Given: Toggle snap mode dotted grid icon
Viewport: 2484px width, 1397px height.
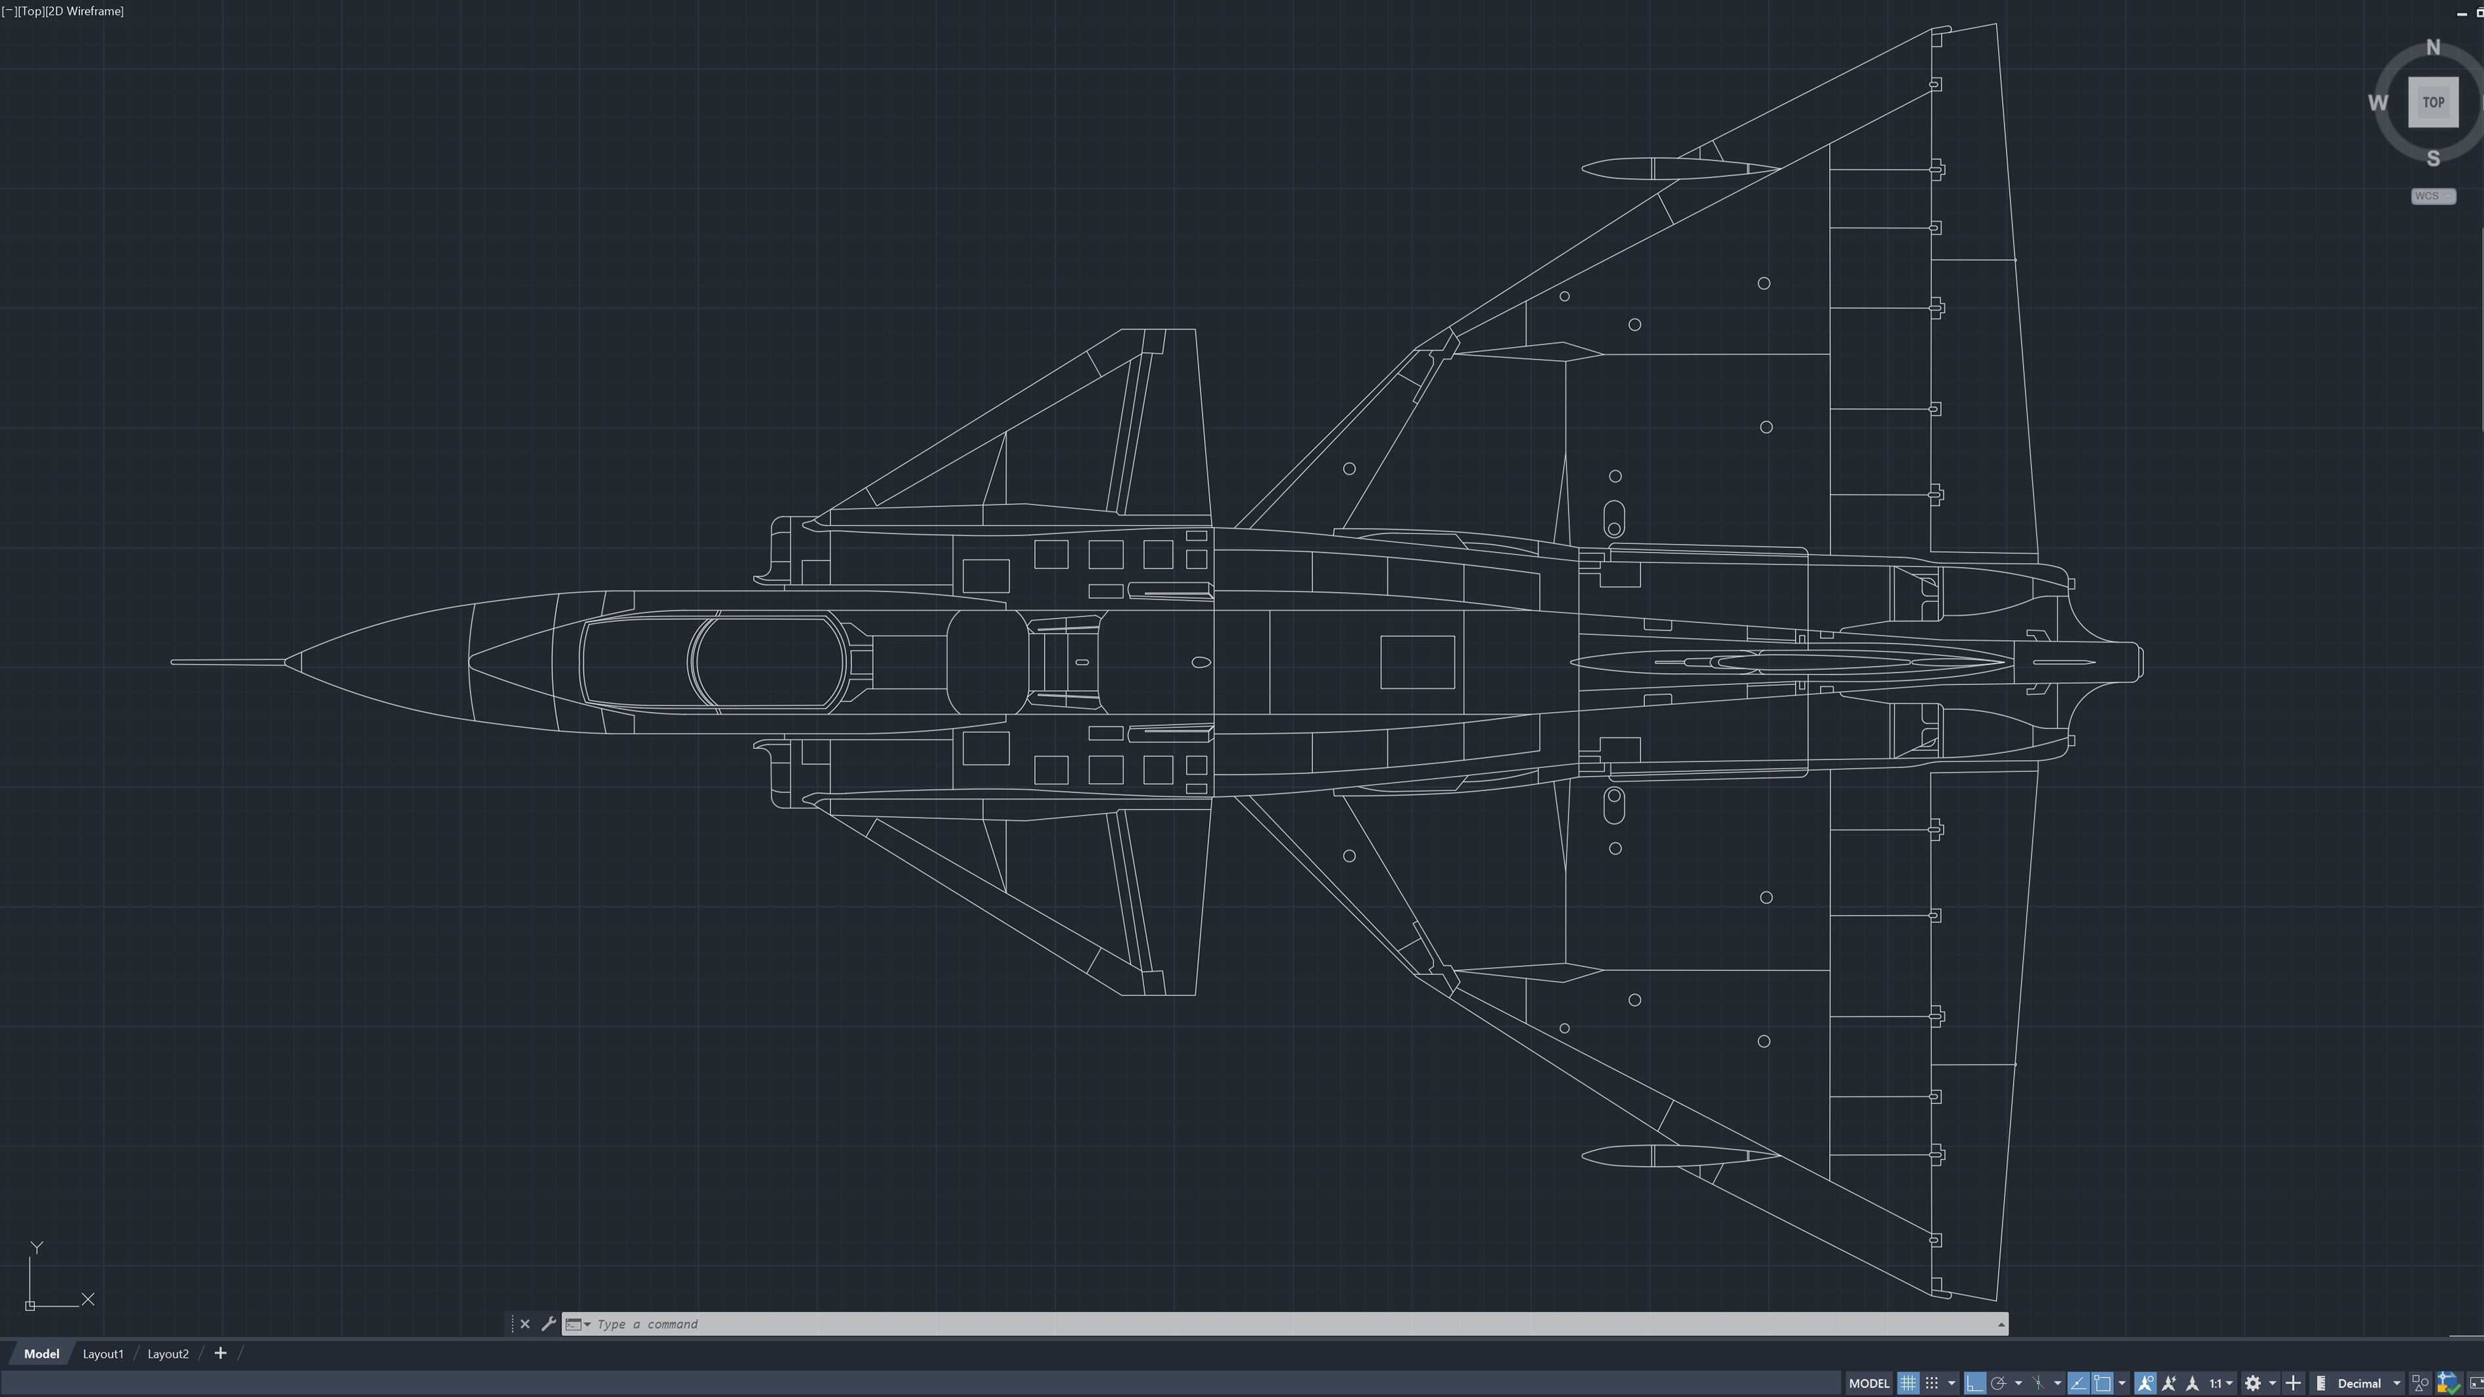Looking at the screenshot, I should click(1932, 1383).
